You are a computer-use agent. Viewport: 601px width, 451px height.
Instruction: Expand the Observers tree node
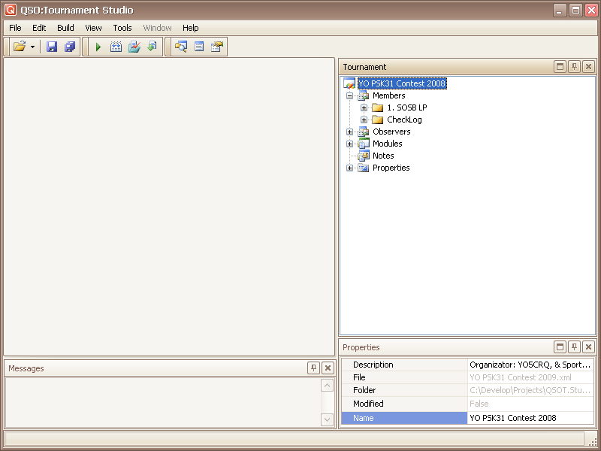(350, 132)
